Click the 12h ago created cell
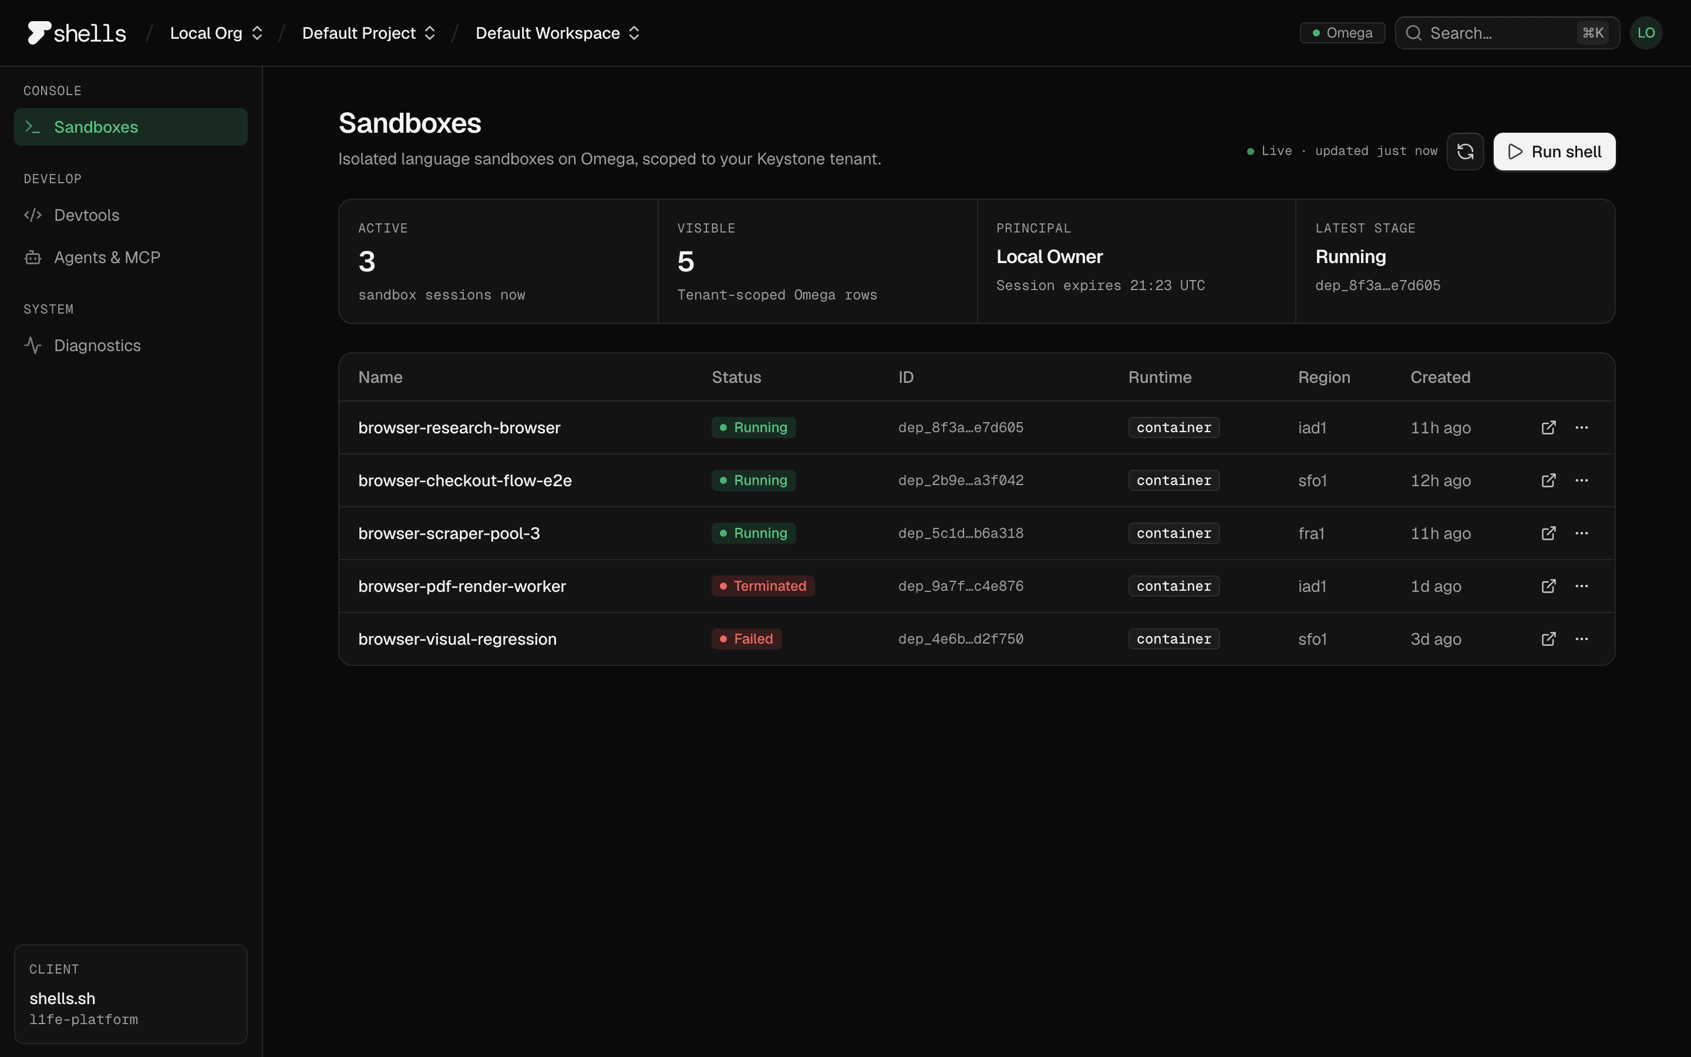 [x=1440, y=480]
